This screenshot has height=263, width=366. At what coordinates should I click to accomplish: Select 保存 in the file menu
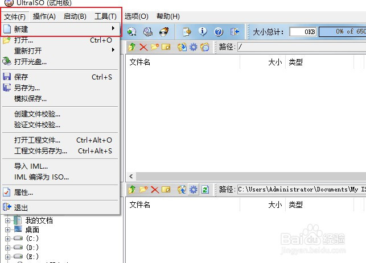tap(60, 77)
